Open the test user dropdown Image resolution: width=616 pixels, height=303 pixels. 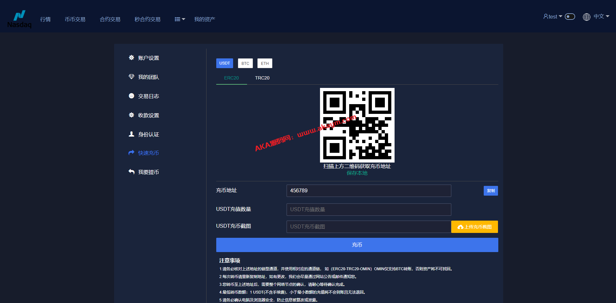(552, 17)
